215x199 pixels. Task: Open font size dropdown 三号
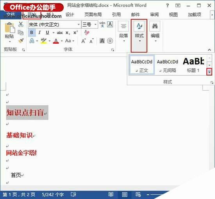95,25
